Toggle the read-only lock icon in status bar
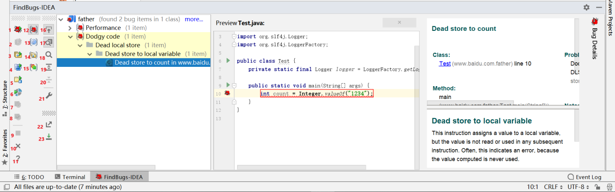The image size is (615, 192). 597,187
